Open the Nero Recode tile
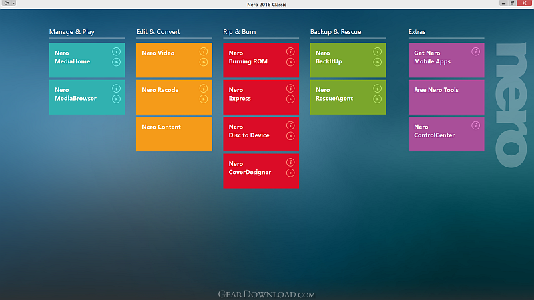Viewport: 534px width, 300px height. point(174,97)
